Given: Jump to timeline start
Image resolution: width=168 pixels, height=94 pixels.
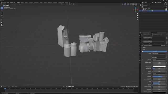Looking at the screenshot, I should (67, 87).
